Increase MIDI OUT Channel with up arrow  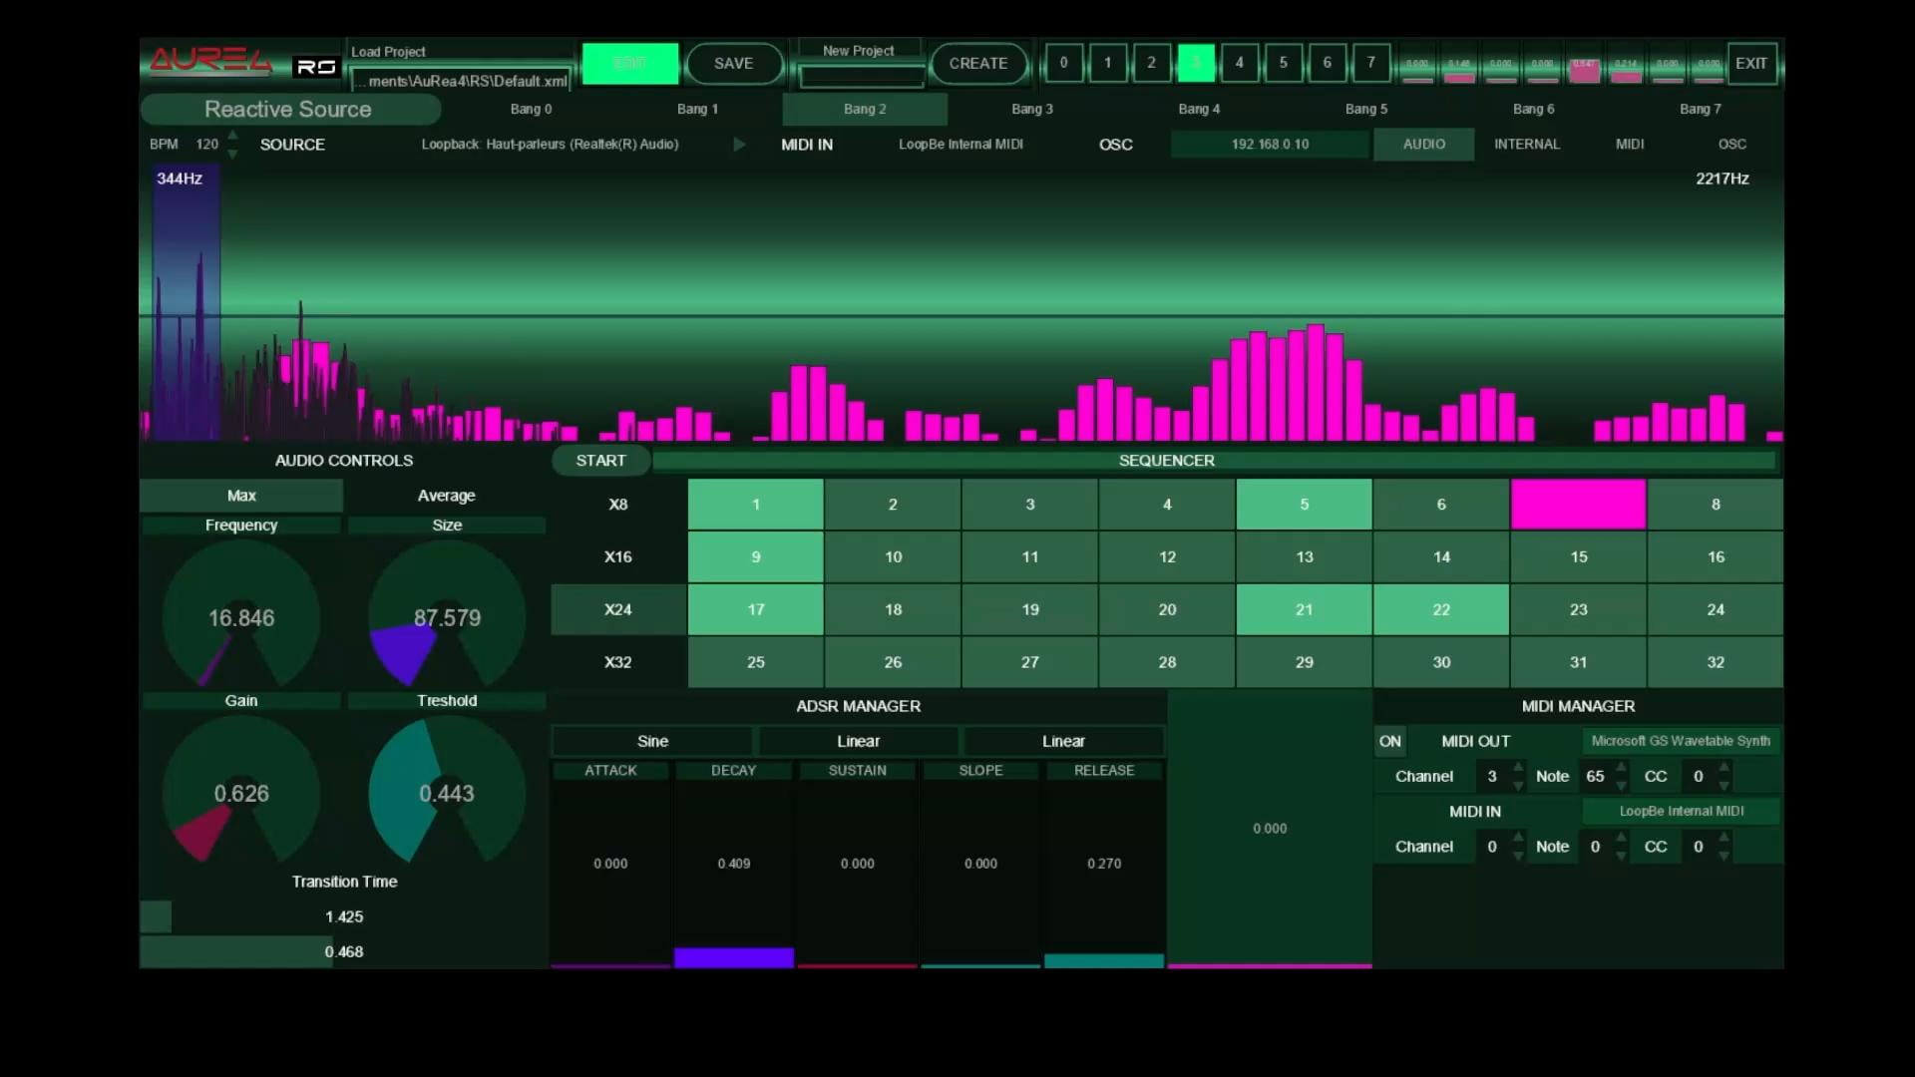pos(1518,768)
